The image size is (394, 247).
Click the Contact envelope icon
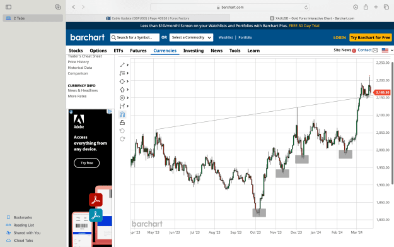(x=375, y=50)
